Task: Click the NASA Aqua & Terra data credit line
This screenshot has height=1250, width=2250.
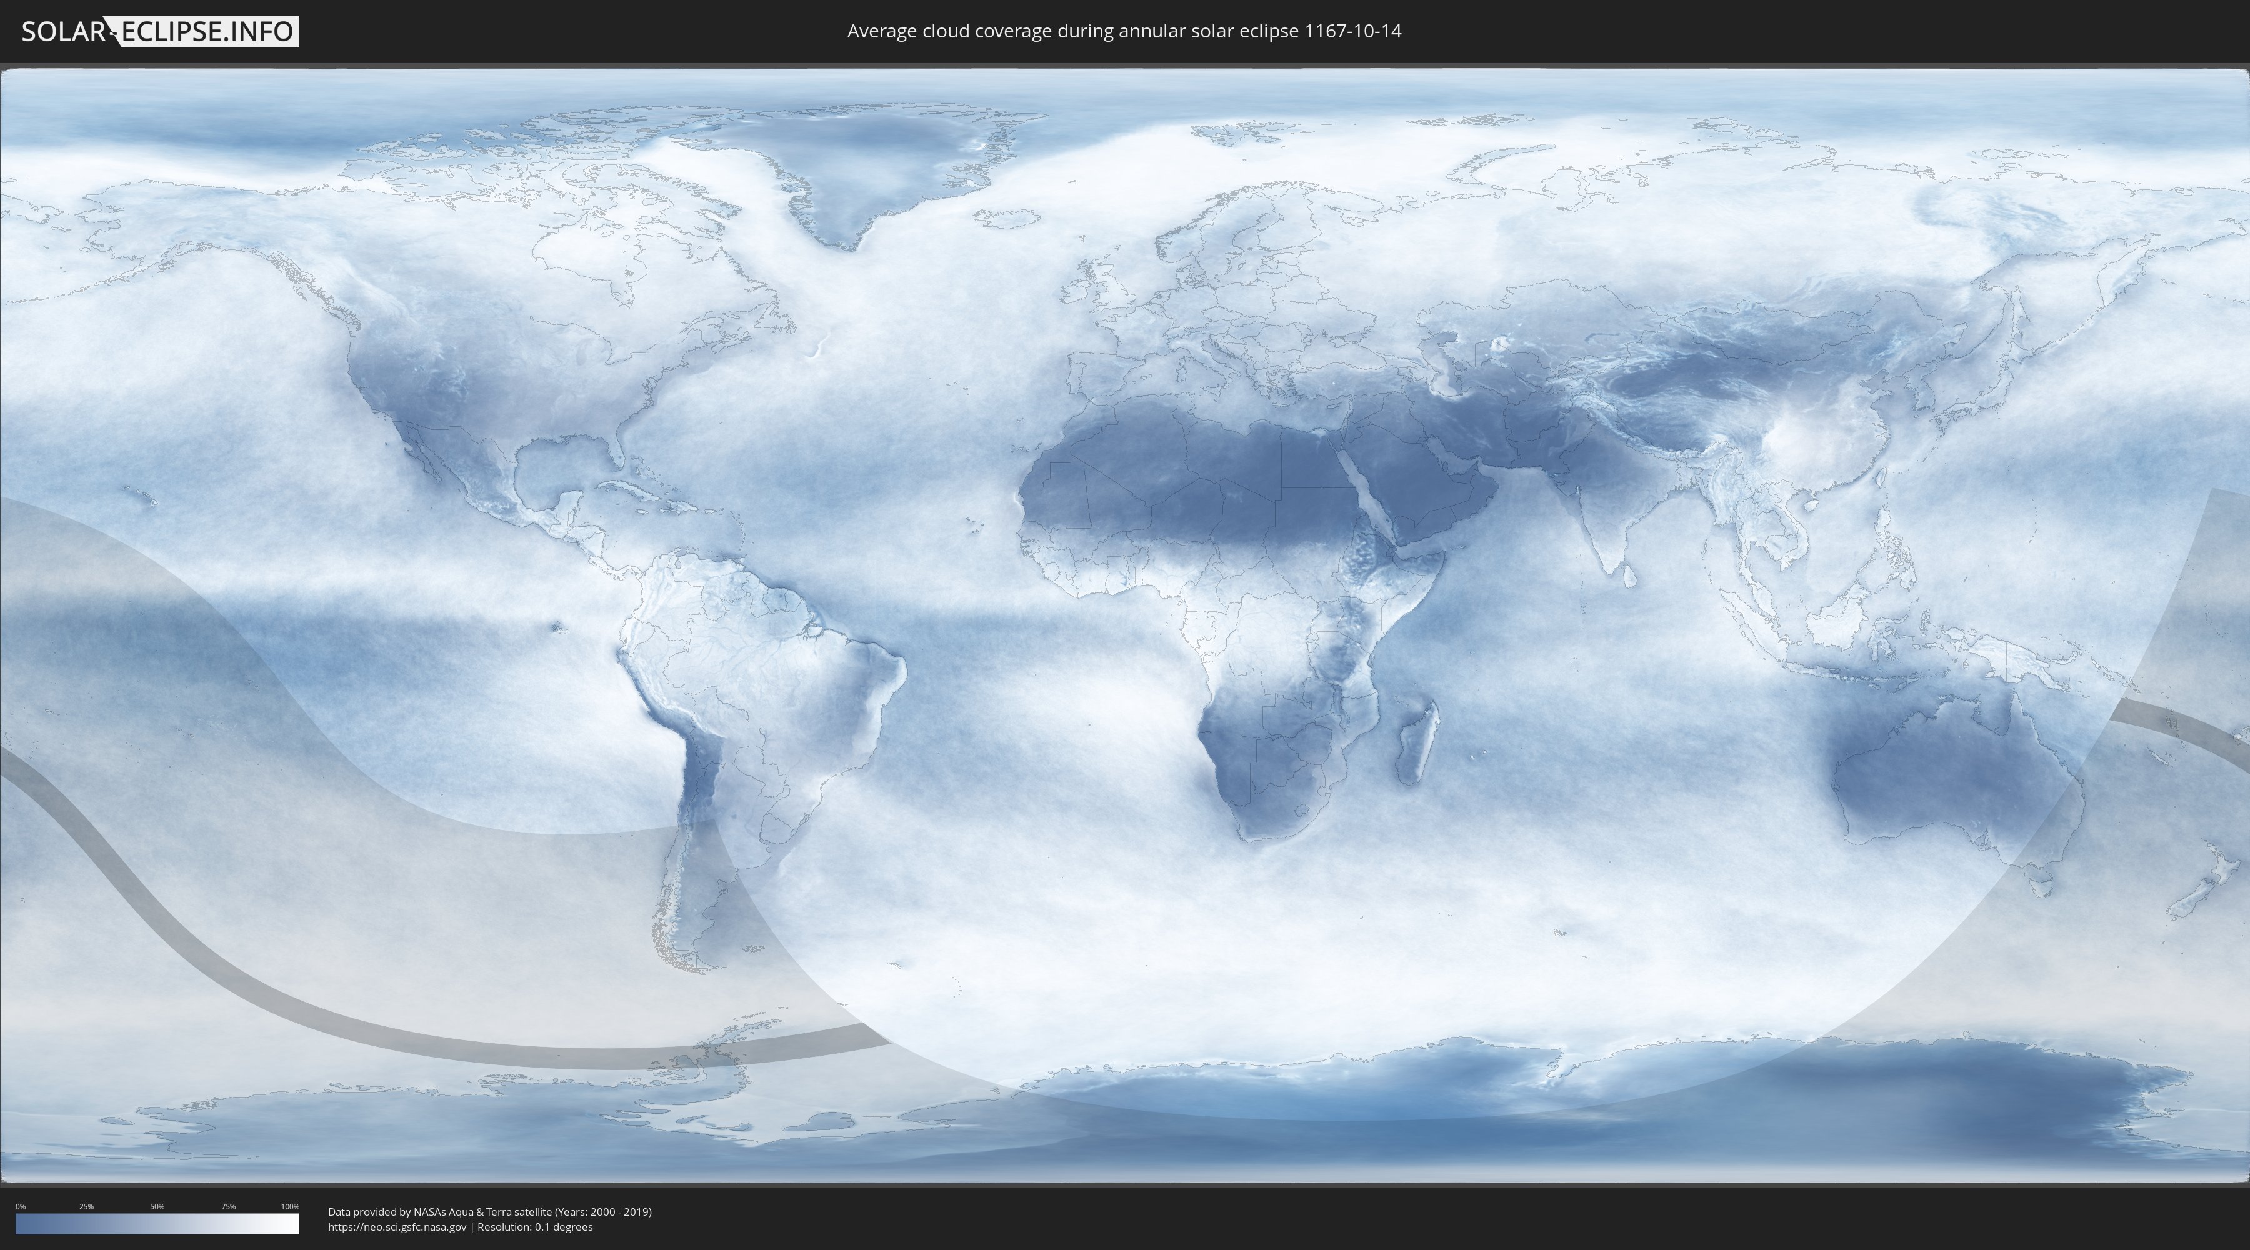Action: point(489,1212)
